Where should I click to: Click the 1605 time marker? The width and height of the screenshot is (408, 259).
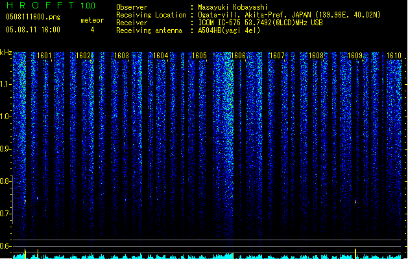pyautogui.click(x=199, y=56)
